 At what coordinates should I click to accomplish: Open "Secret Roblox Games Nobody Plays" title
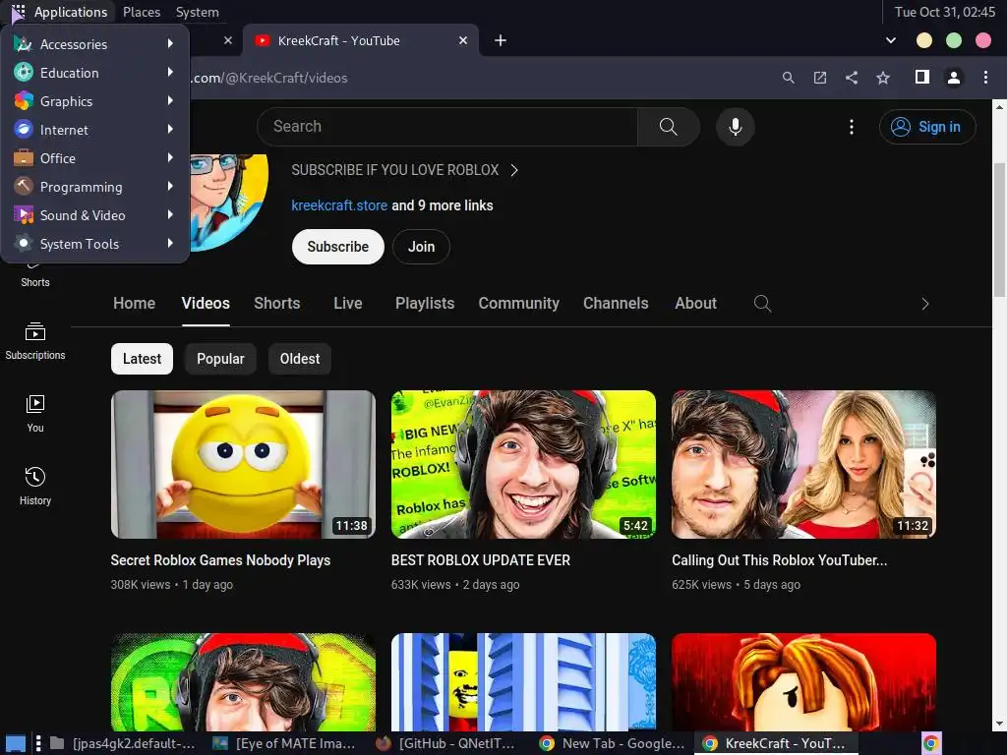(x=220, y=559)
